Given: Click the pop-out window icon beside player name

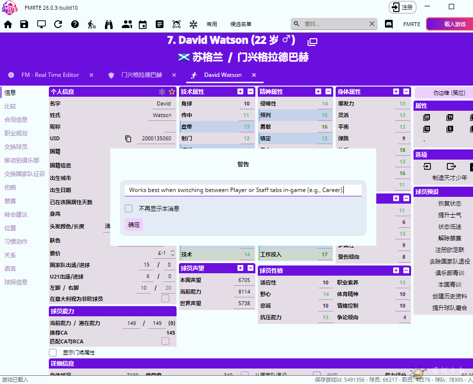Looking at the screenshot, I should click(312, 42).
